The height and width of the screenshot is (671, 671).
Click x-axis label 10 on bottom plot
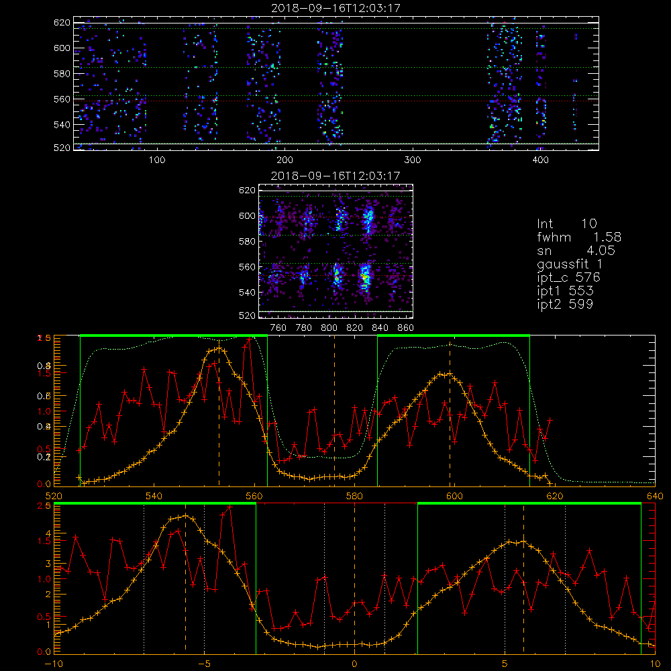[655, 664]
